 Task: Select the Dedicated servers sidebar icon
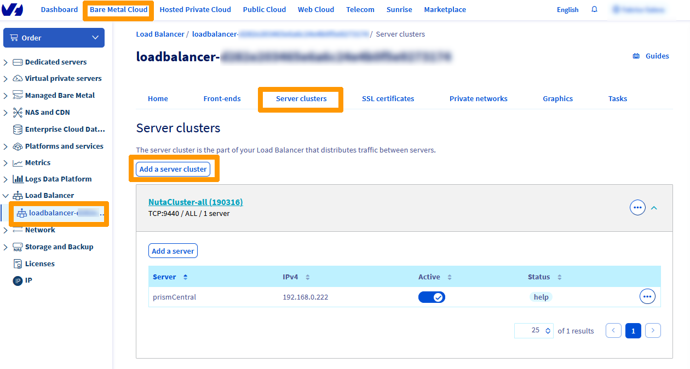[x=16, y=62]
